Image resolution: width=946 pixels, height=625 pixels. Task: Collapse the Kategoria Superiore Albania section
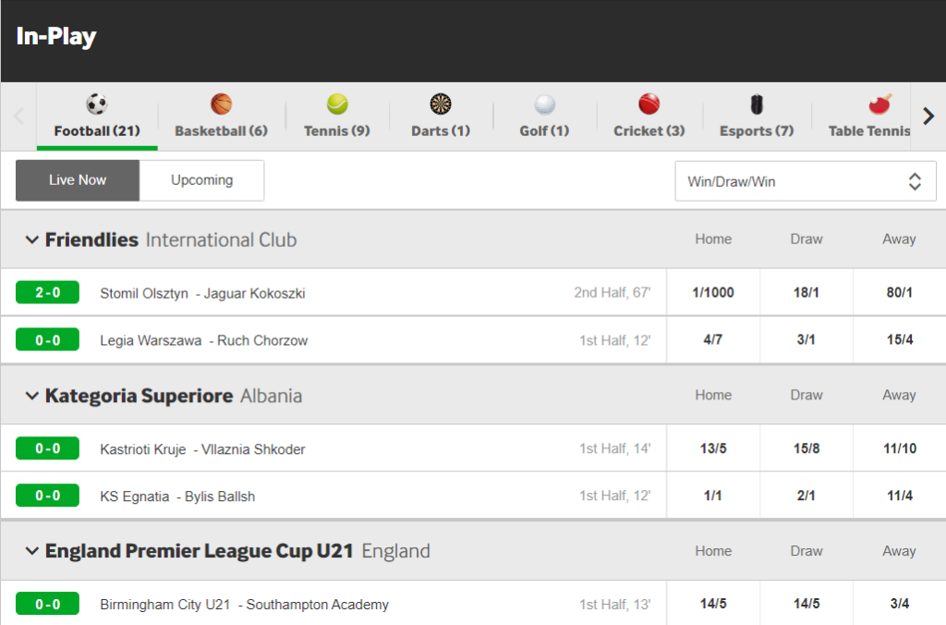(32, 396)
